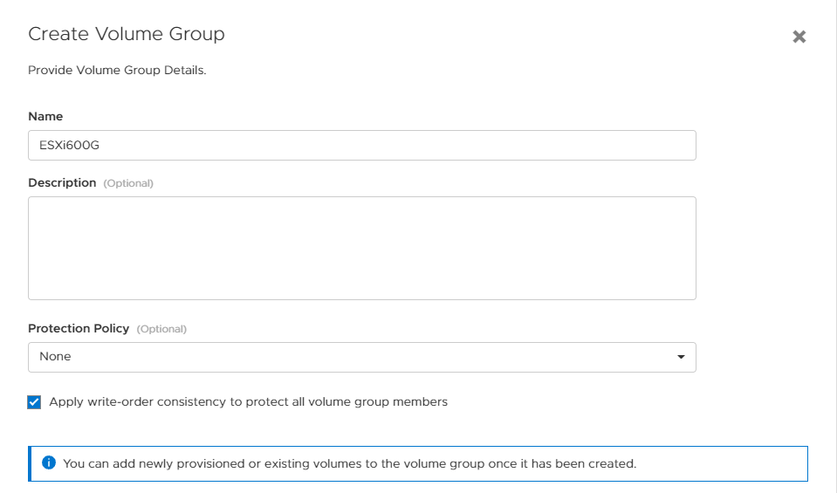Focus the Name field containing ESXi600G
837x493 pixels.
coord(361,146)
